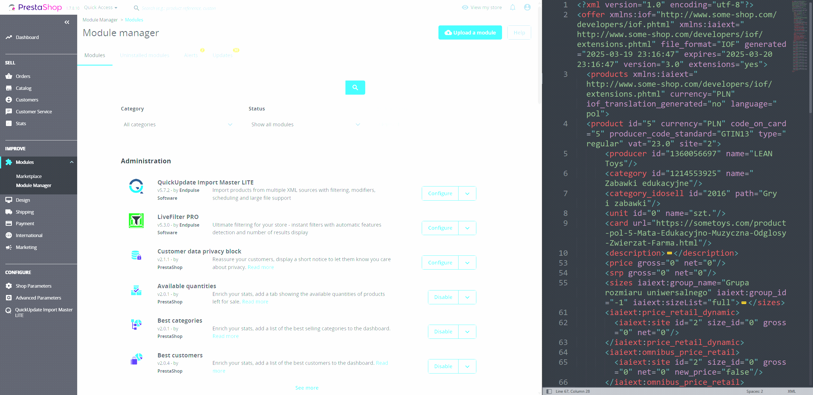Open the Stats section icon

point(9,123)
